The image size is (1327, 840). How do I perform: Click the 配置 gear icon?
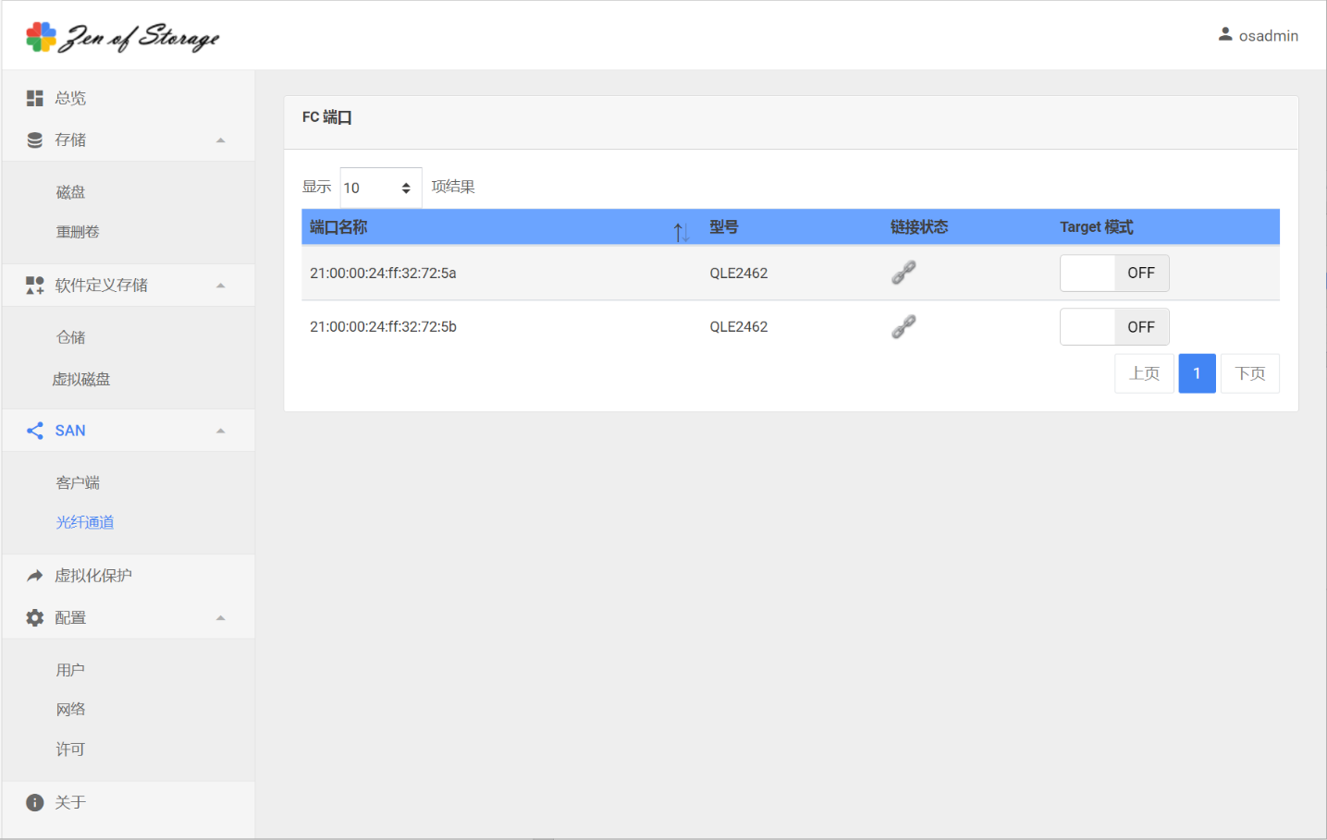(x=35, y=617)
